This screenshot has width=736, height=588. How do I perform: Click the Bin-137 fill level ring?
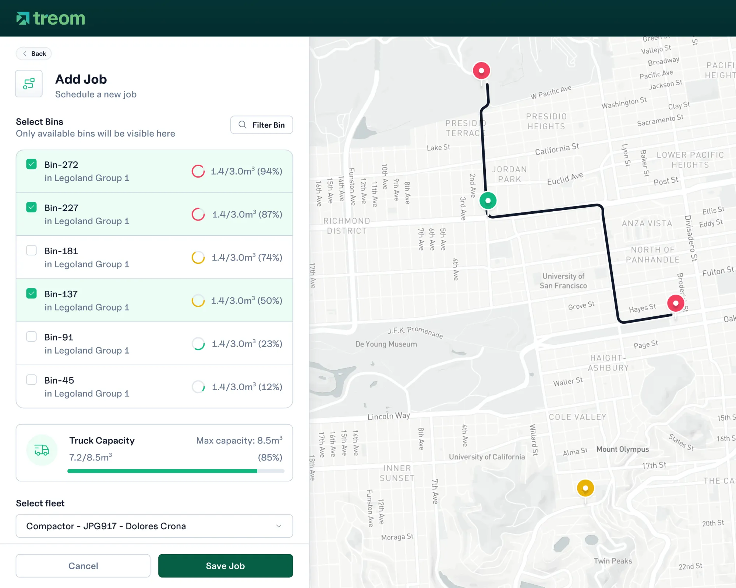[x=198, y=301]
